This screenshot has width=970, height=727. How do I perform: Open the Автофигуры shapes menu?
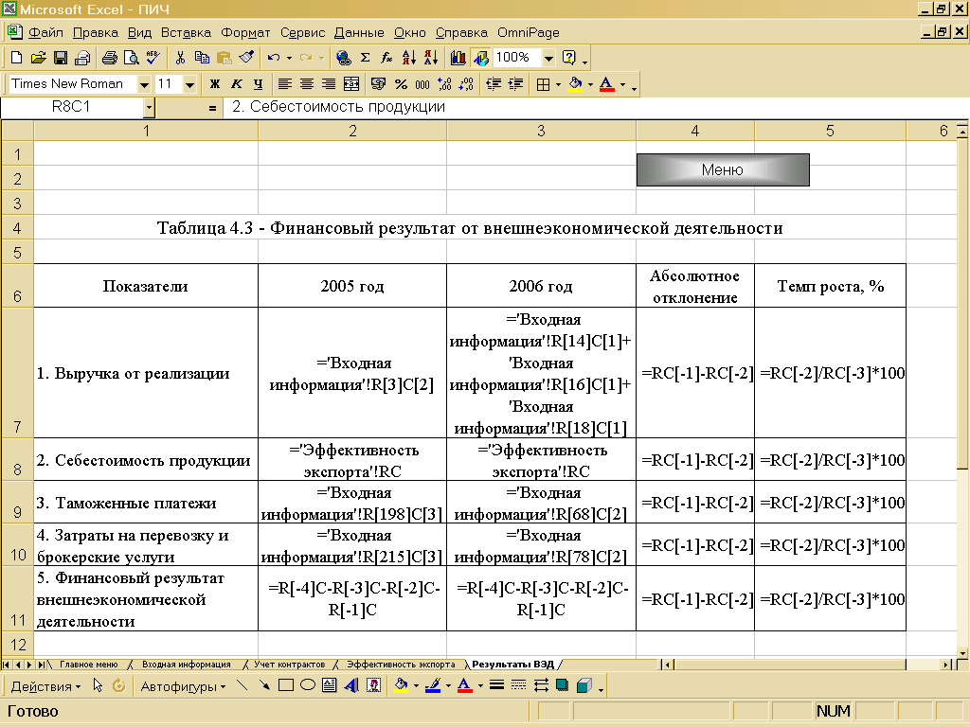pos(183,686)
